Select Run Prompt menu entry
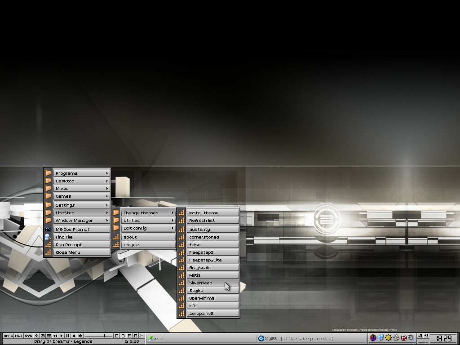Screen dimensions: 460x345 point(82,245)
